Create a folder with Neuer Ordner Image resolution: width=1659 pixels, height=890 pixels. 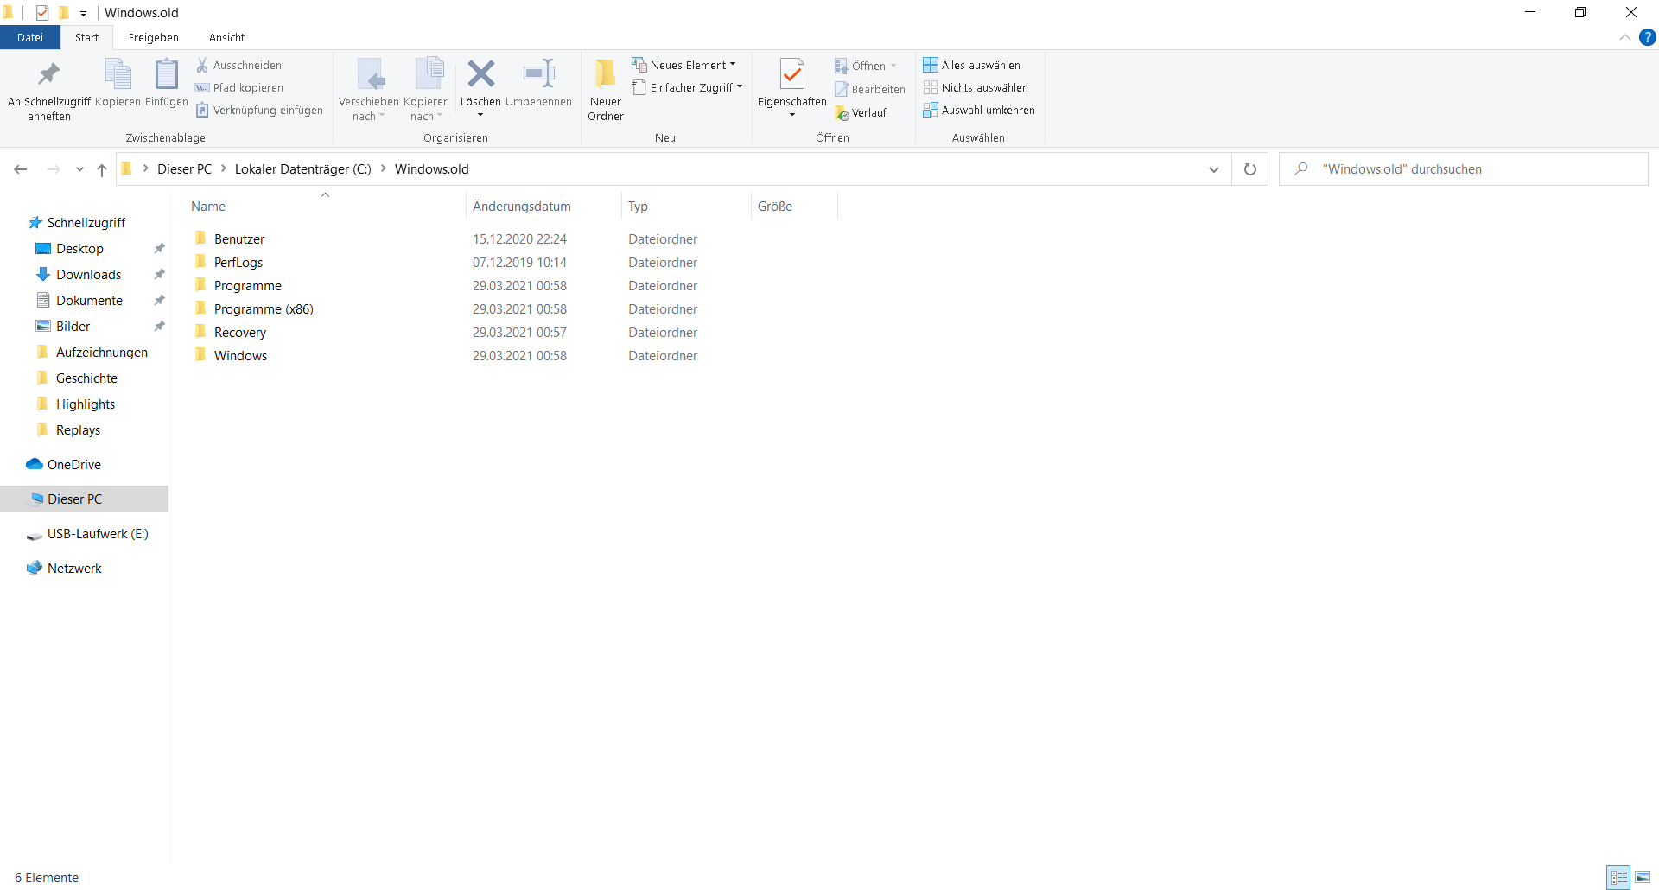[606, 90]
